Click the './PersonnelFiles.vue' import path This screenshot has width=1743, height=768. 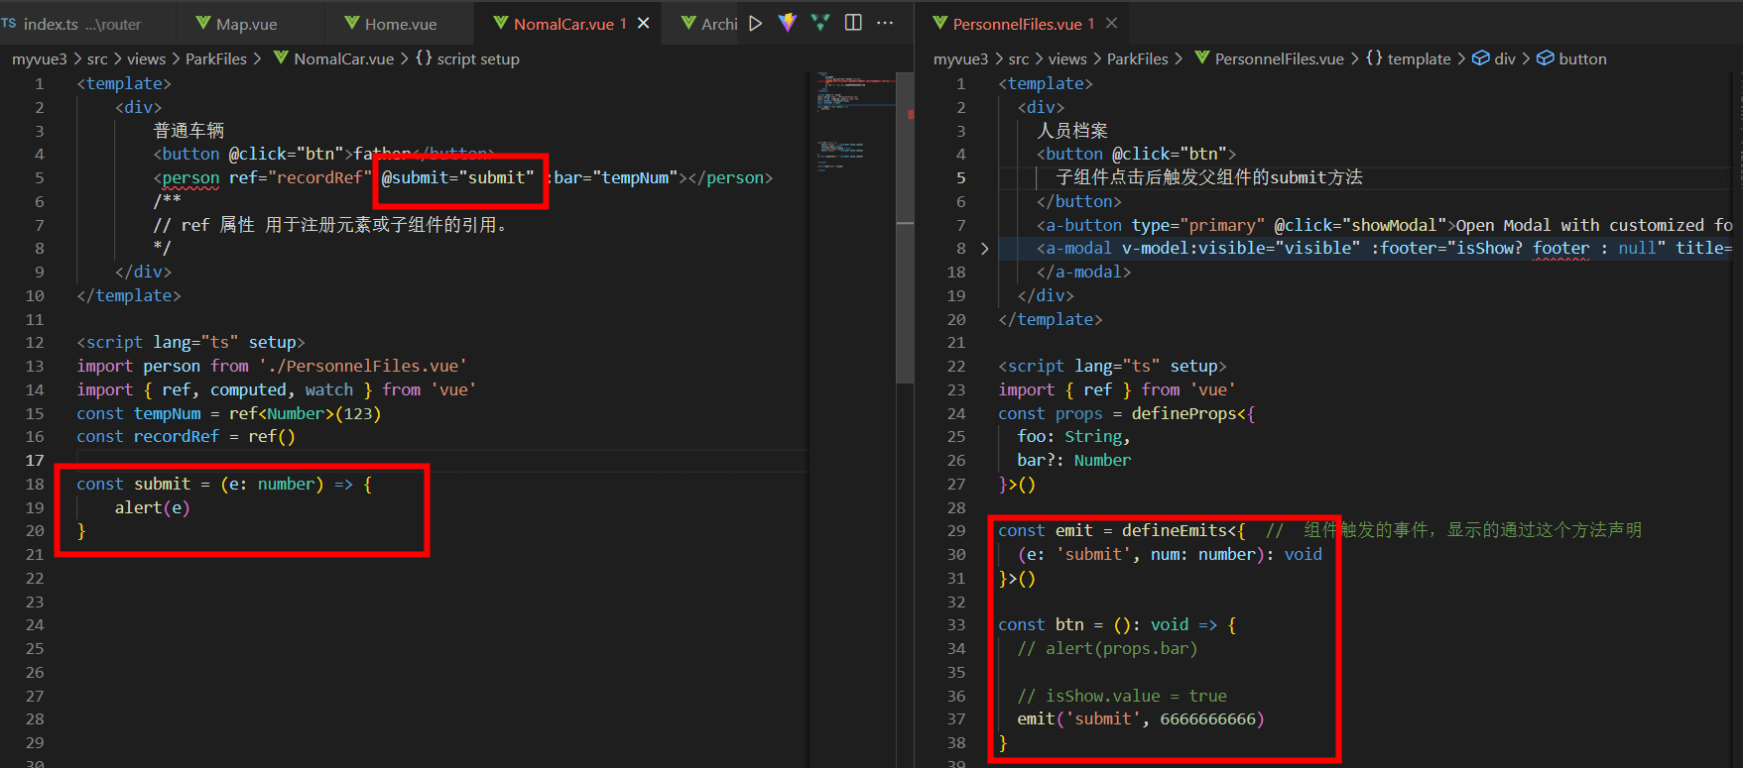click(x=363, y=366)
